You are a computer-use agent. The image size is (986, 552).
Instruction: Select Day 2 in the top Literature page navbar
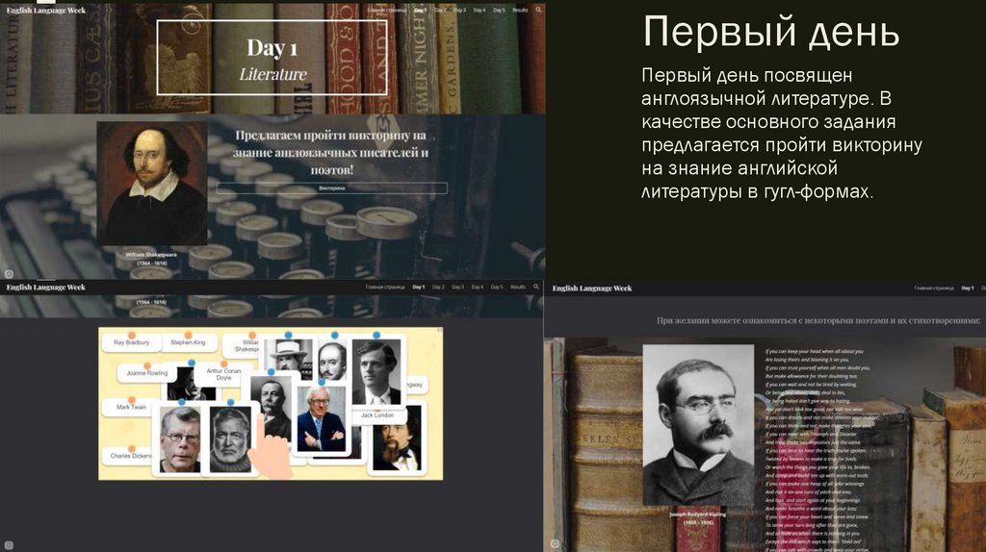click(440, 10)
